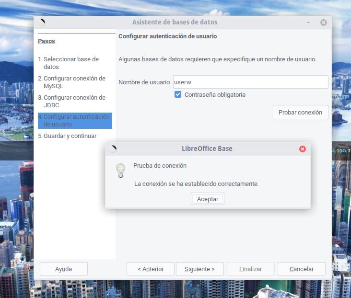Click the Probar conexión button

[300, 112]
